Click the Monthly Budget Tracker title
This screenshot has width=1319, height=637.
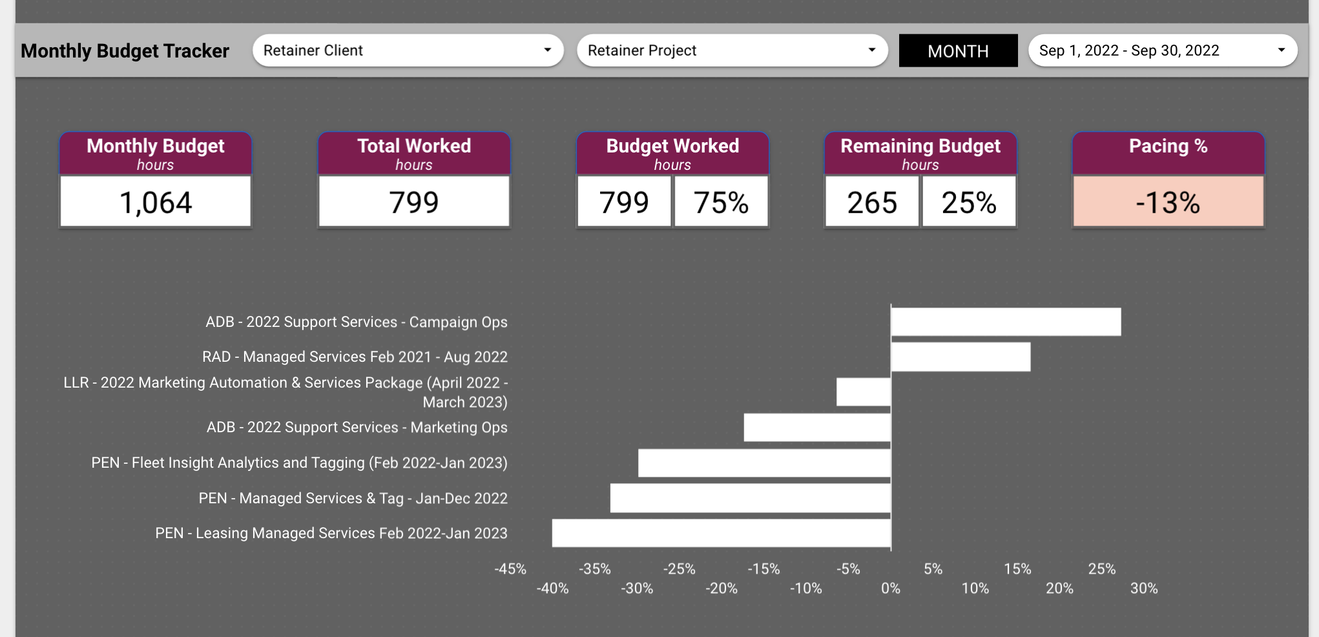tap(125, 50)
